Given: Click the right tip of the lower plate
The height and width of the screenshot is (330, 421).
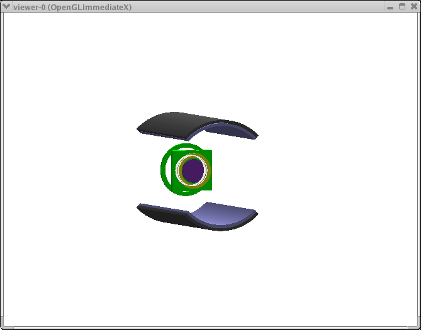Looking at the screenshot, I should tap(255, 213).
